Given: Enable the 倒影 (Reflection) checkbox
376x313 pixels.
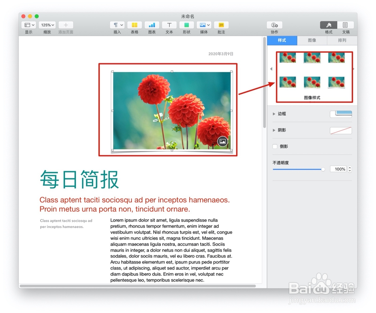Looking at the screenshot, I should click(x=275, y=147).
